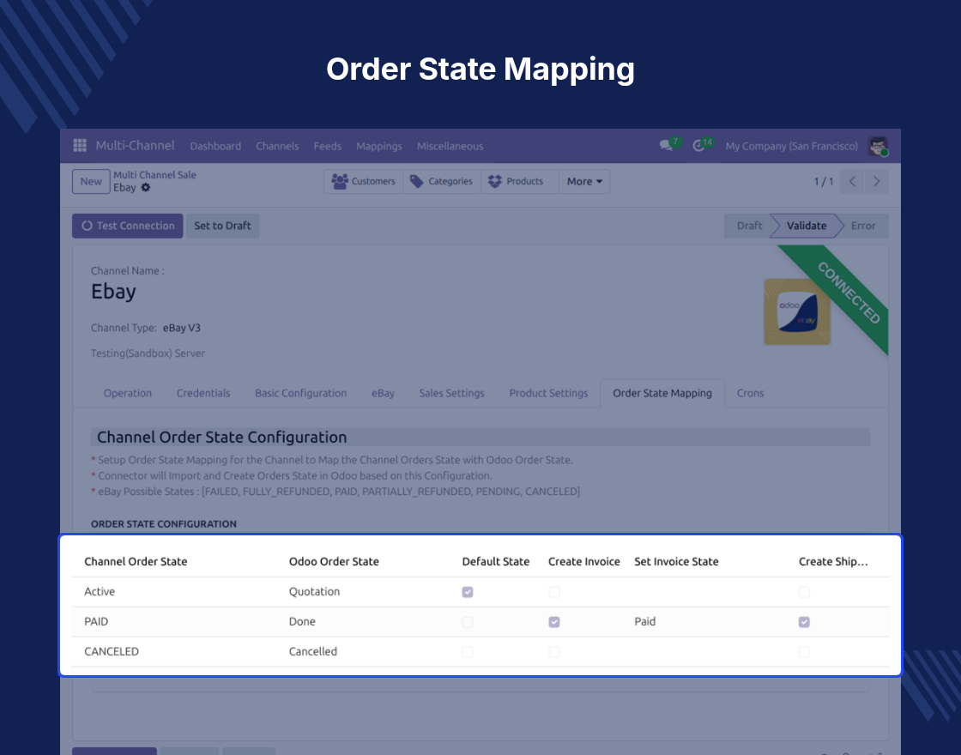
Task: Click the Done Odoo state cell
Action: [x=302, y=621]
